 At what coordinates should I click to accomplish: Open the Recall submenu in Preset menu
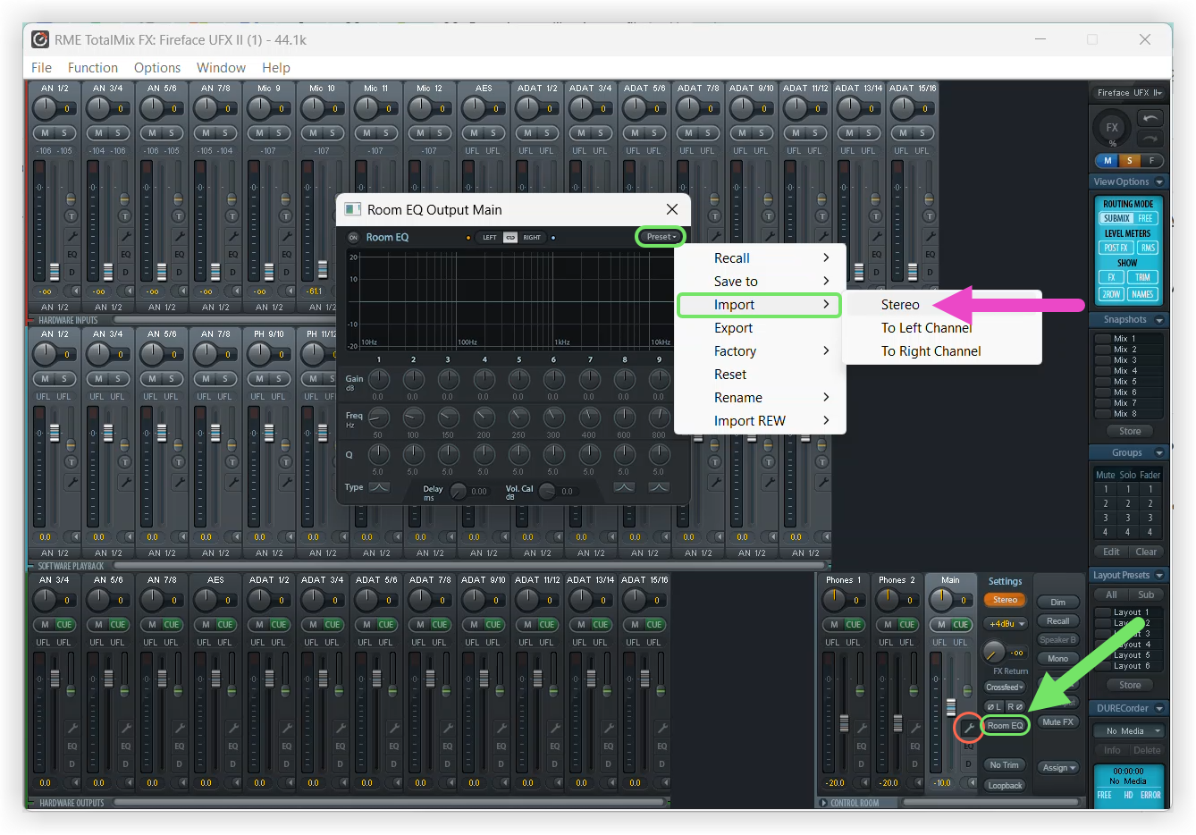[760, 258]
